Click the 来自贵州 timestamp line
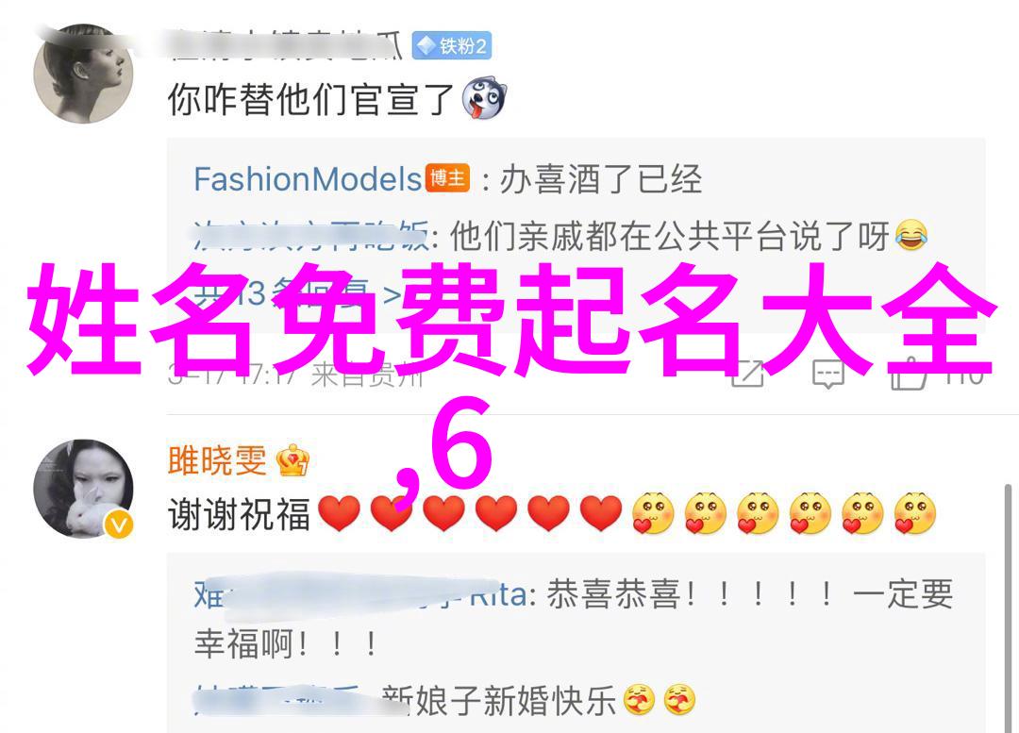This screenshot has width=1019, height=733. tap(295, 375)
